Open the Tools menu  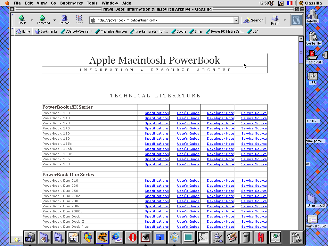pos(92,3)
